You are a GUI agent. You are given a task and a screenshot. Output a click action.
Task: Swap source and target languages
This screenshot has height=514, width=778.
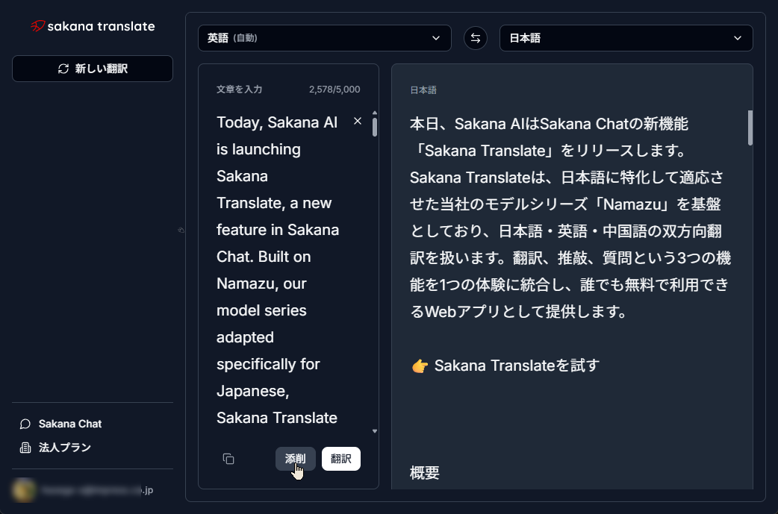[476, 38]
